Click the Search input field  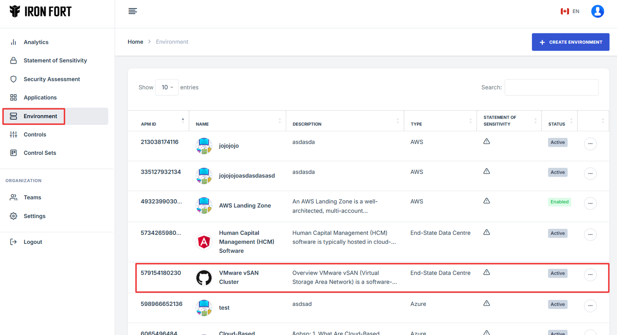(551, 87)
